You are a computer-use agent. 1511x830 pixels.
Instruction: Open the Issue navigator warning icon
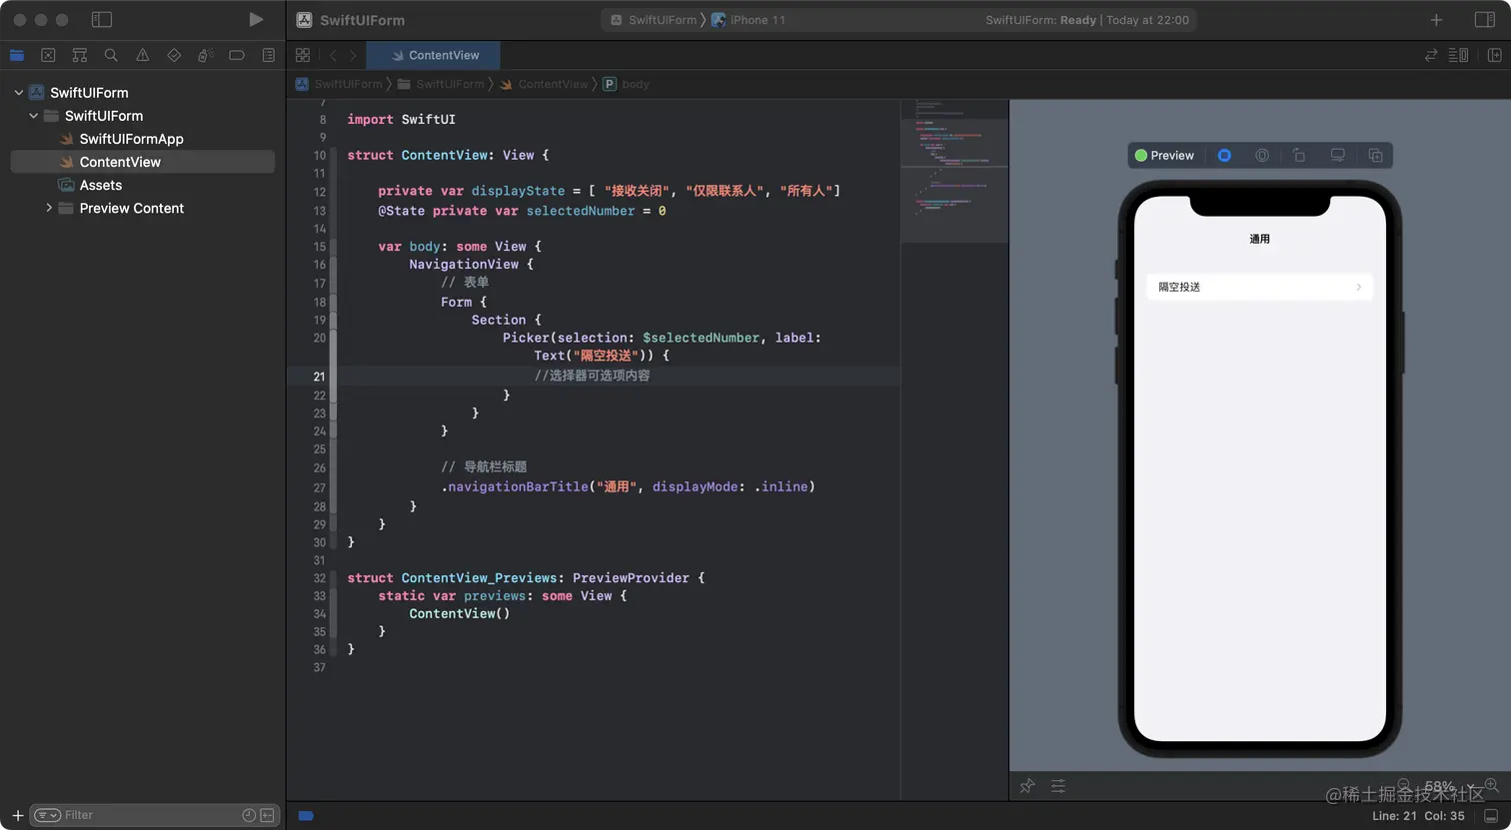(x=143, y=55)
